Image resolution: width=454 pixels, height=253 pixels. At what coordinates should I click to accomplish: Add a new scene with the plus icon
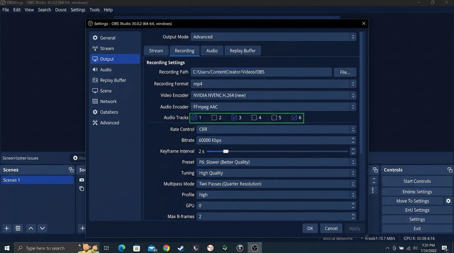point(6,228)
